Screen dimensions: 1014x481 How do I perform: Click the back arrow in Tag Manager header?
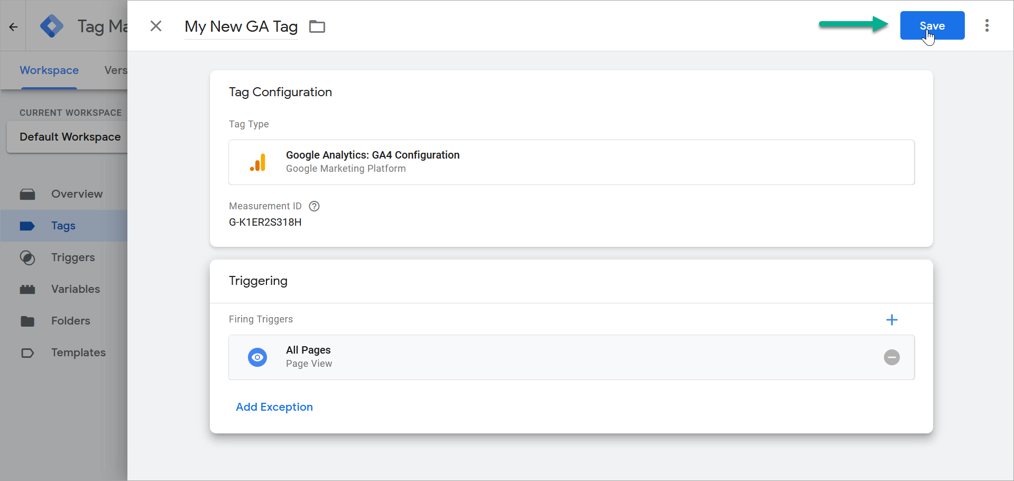[13, 27]
